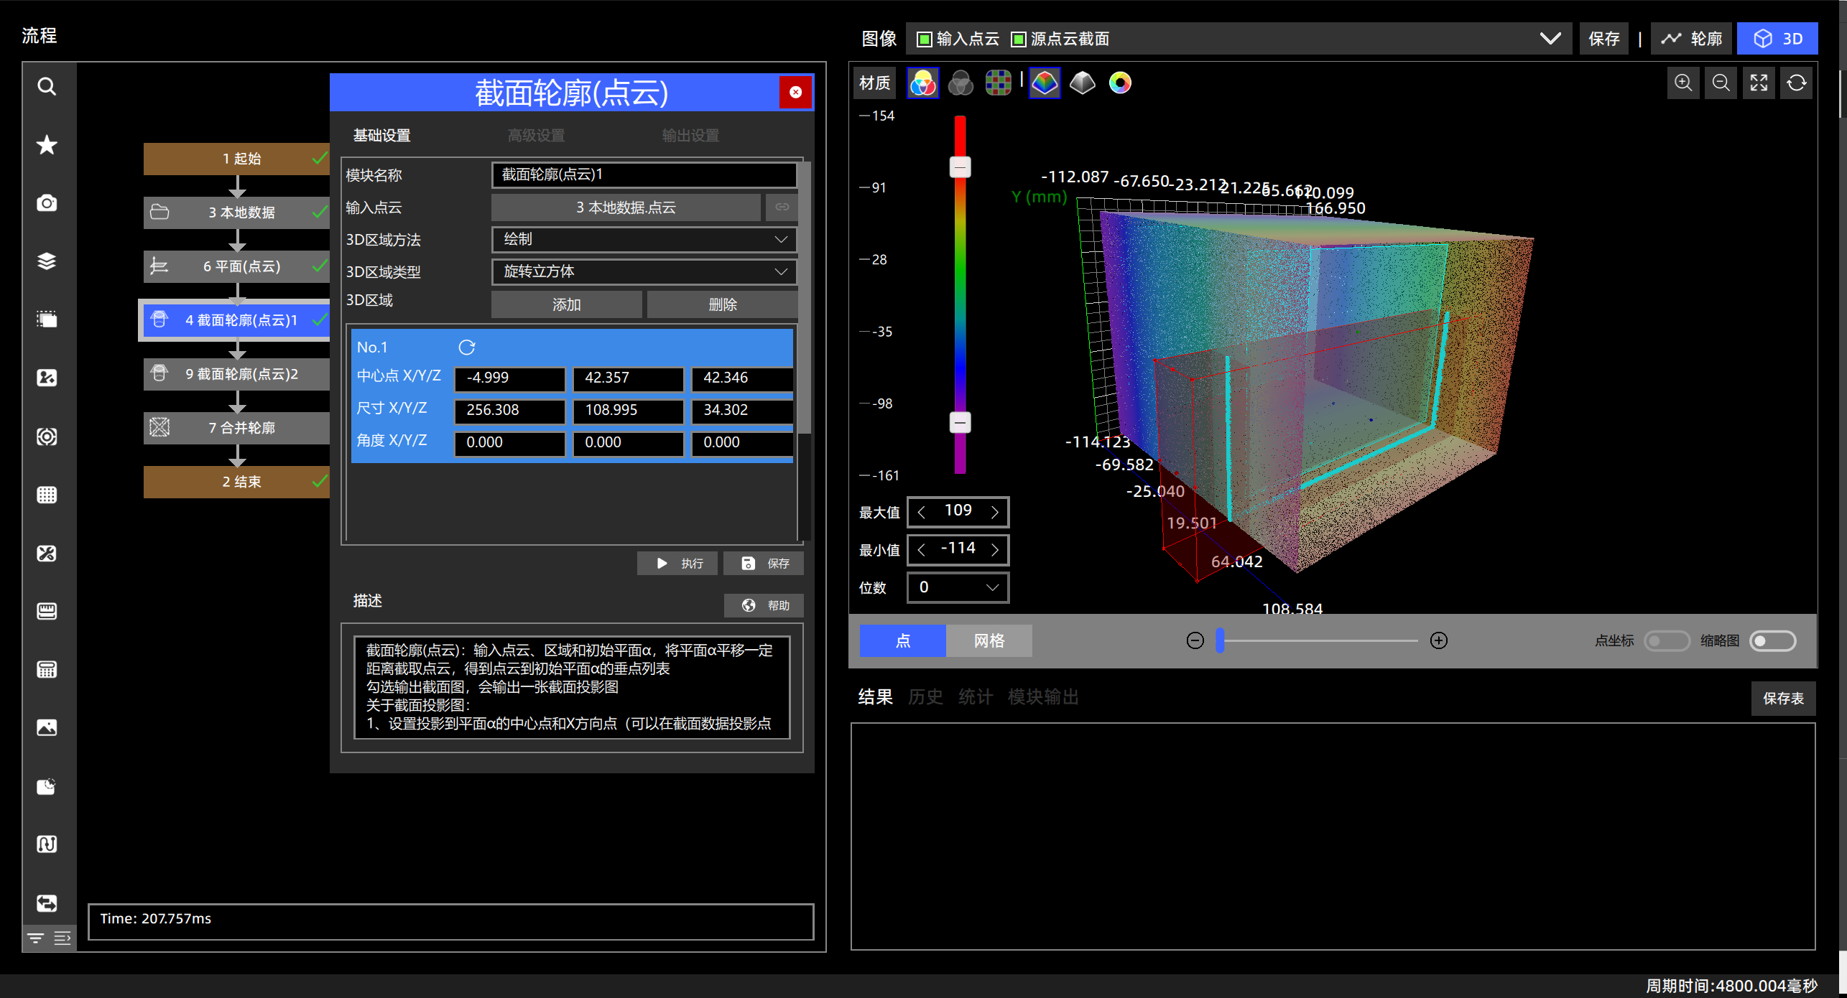Screen dimensions: 1847x998
Task: Increase the 最大值 value
Action: pos(995,512)
